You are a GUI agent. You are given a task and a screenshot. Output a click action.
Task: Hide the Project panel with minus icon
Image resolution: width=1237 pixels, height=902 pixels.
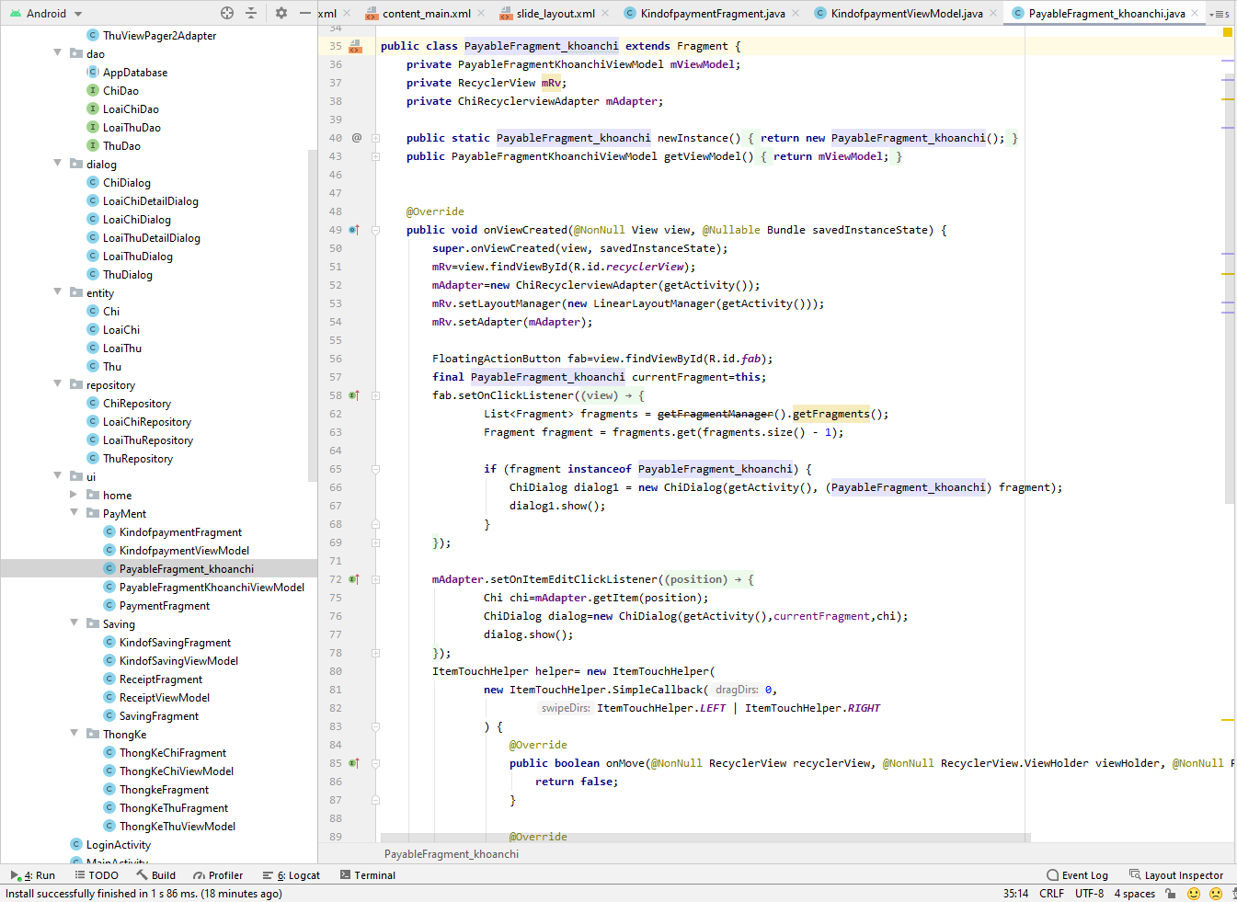click(305, 13)
